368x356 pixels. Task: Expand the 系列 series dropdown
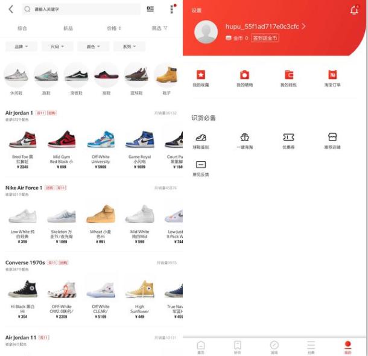[129, 46]
